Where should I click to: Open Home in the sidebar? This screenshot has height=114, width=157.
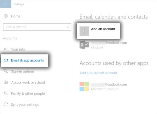[x=16, y=16]
